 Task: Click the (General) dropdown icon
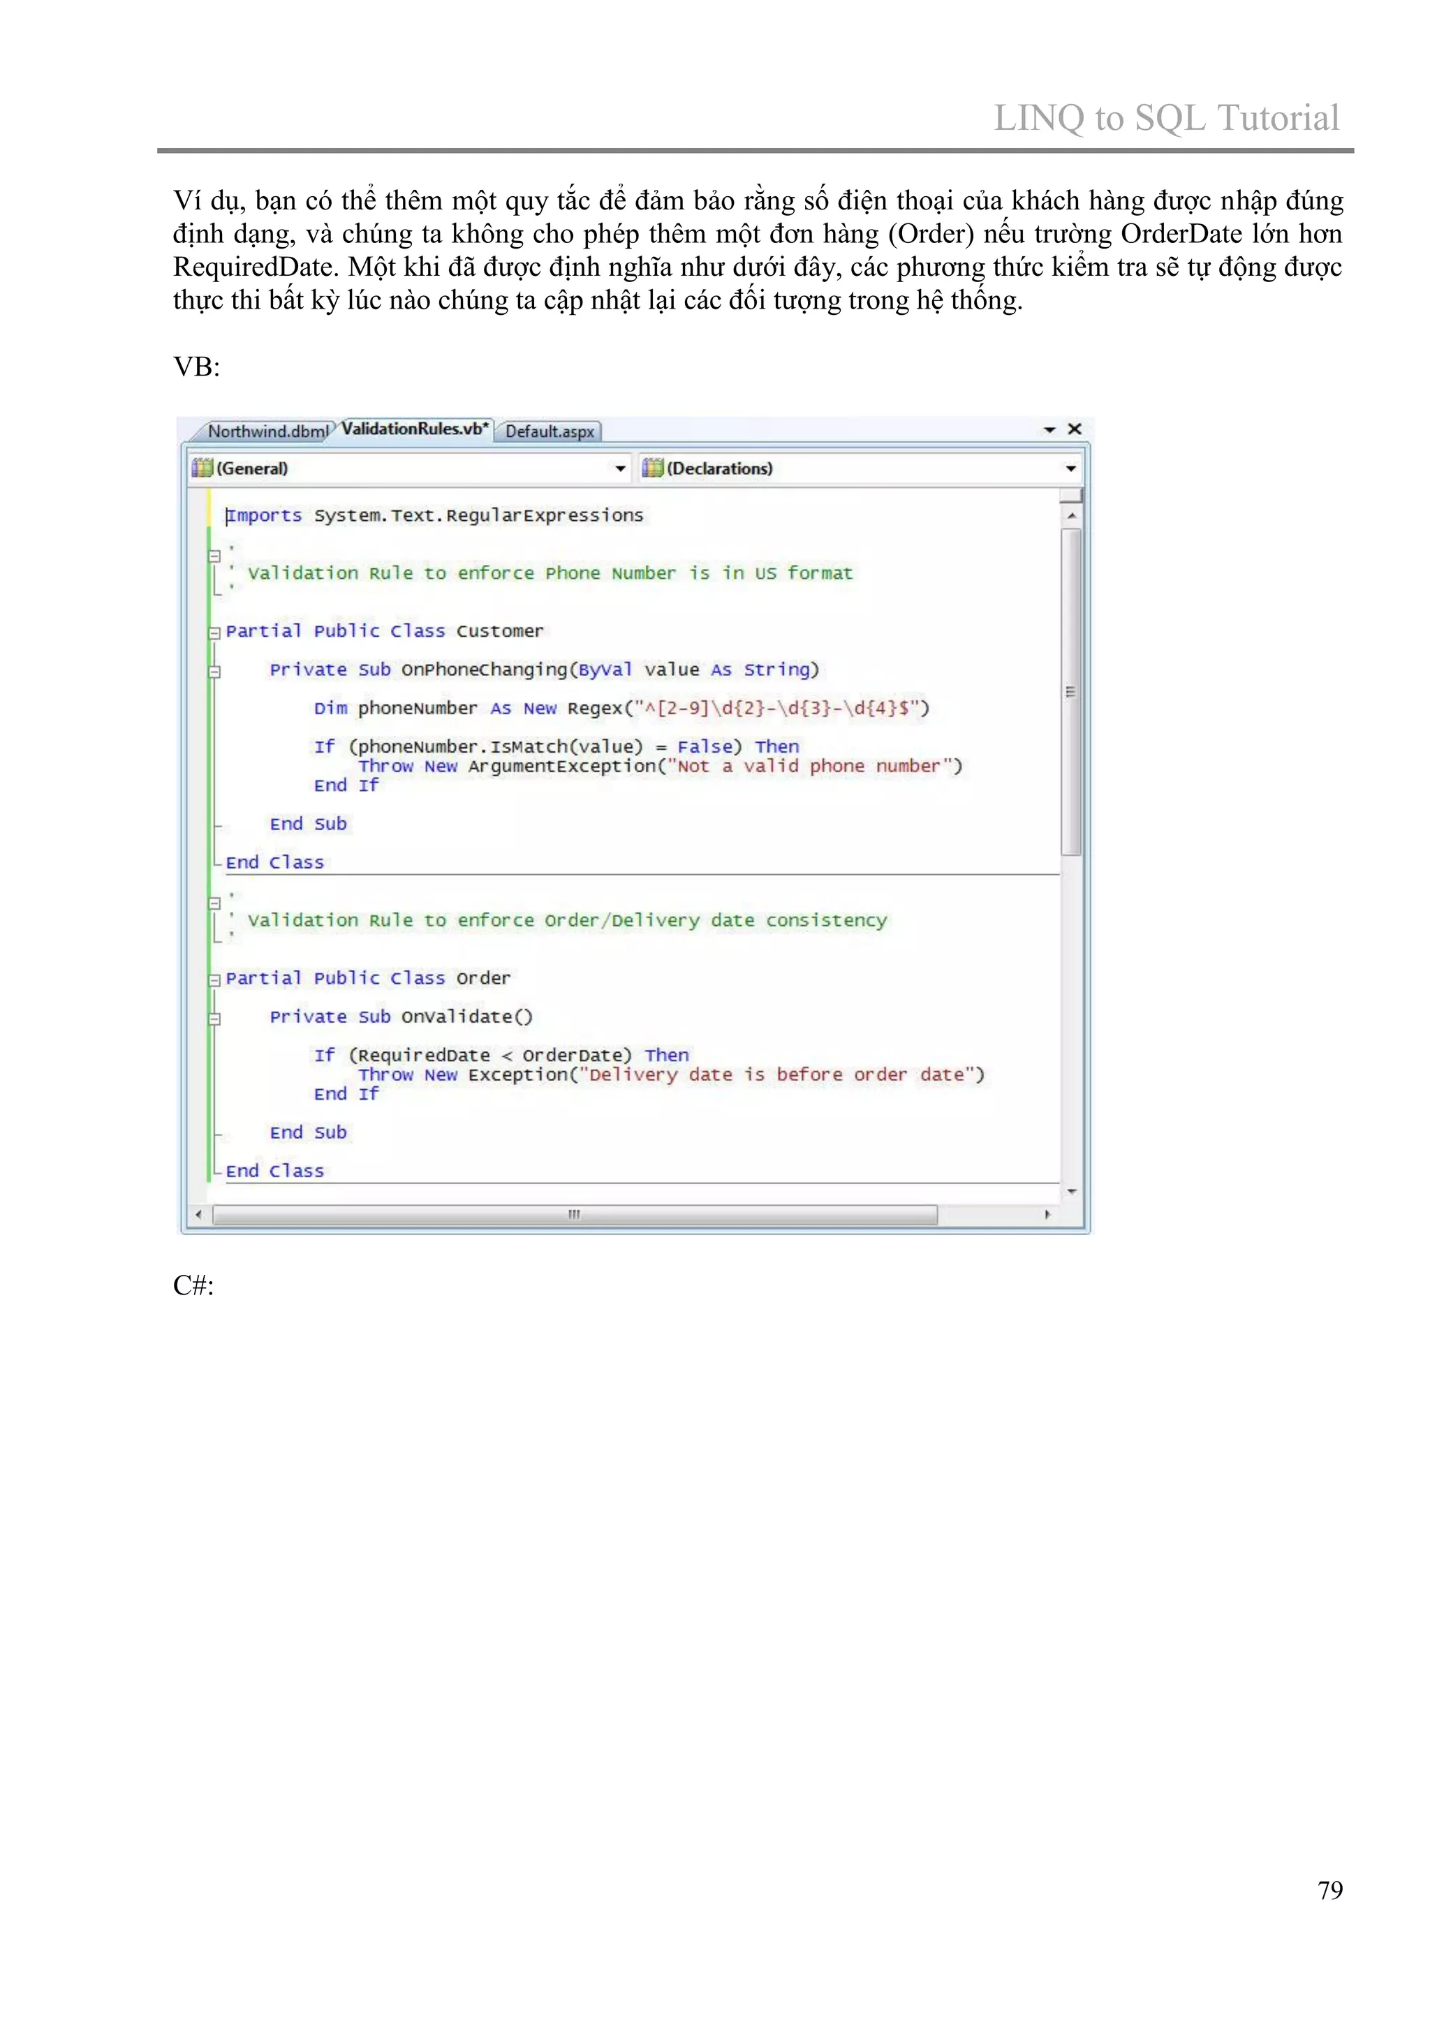[202, 468]
